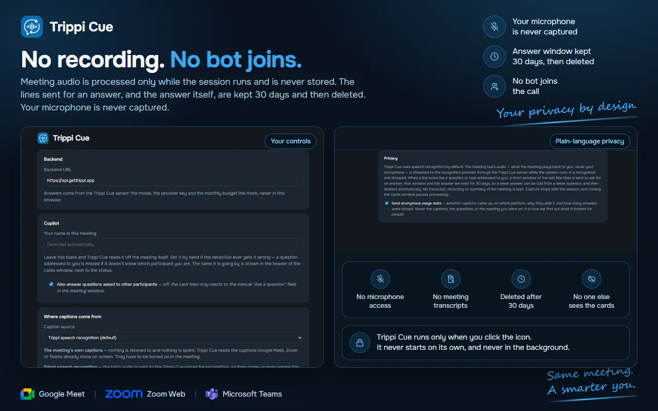658x411 pixels.
Task: Click the 'Zoom Web' label
Action: pyautogui.click(x=166, y=394)
